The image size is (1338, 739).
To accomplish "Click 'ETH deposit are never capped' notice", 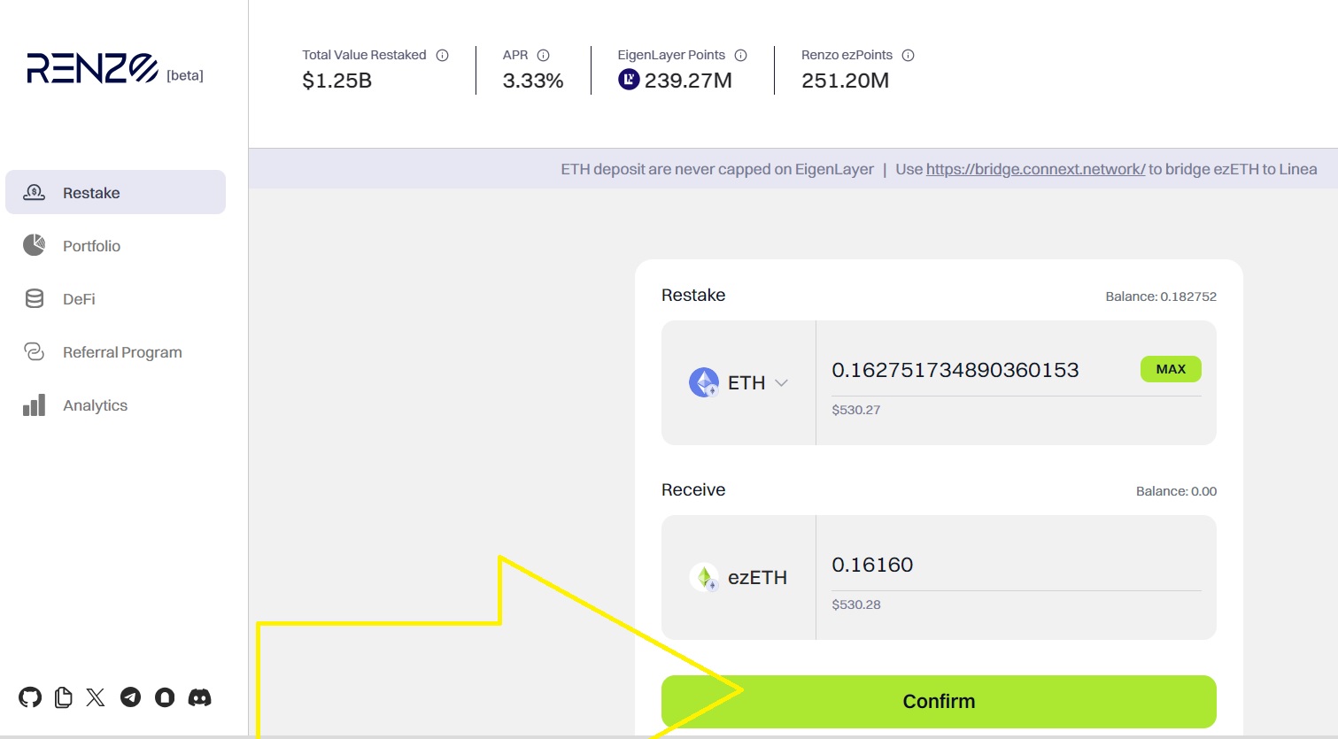I will pyautogui.click(x=717, y=169).
